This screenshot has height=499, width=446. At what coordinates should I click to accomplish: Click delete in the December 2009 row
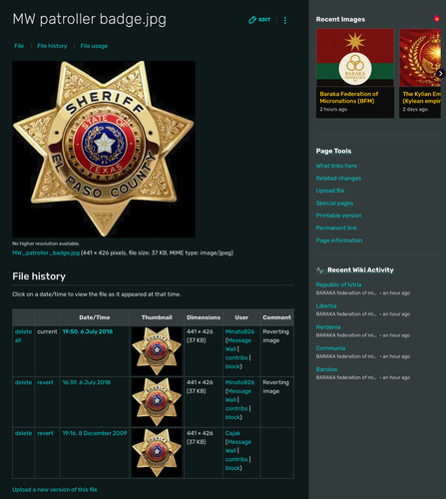23,433
